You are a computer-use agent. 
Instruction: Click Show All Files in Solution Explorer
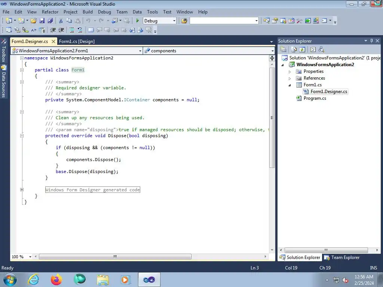[294, 50]
